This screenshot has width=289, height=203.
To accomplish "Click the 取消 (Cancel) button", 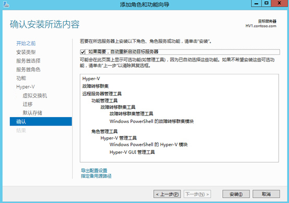I will [266, 194].
